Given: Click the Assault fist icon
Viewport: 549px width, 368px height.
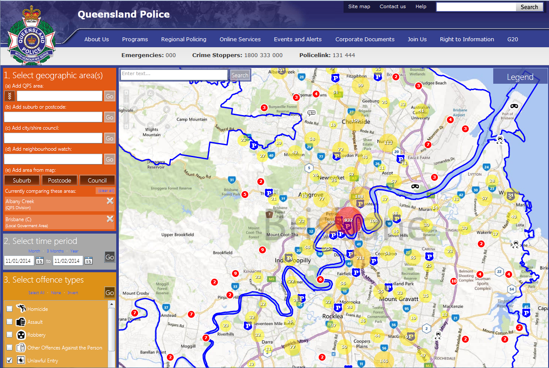Looking at the screenshot, I should (21, 322).
